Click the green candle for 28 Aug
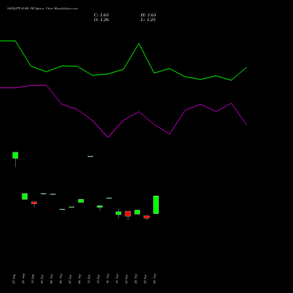This screenshot has height=293, width=293. pyautogui.click(x=25, y=196)
